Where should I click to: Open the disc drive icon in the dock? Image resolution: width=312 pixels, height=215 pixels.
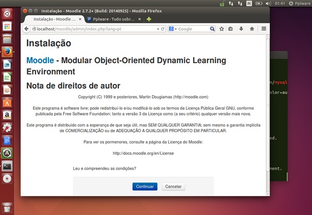click(7, 179)
